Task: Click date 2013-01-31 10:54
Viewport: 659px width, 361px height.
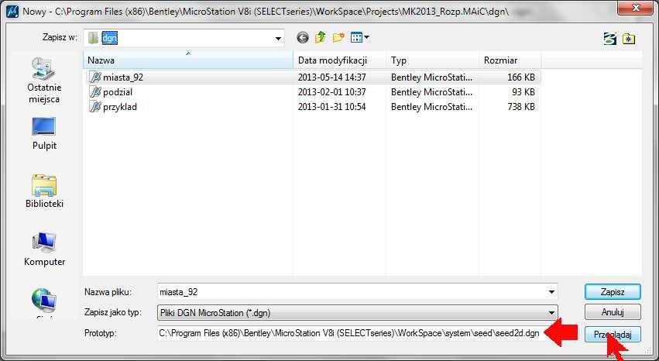Action: 332,107
